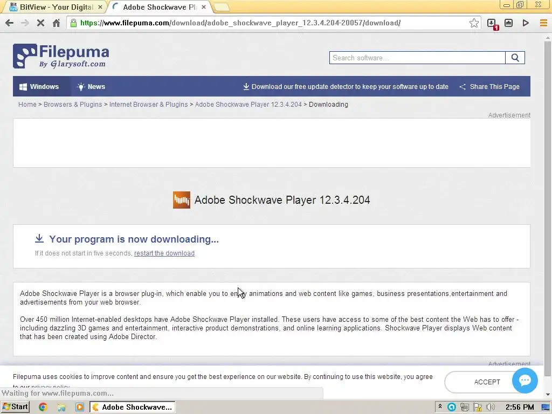
Task: Go to the Home breadcrumb
Action: [27, 105]
